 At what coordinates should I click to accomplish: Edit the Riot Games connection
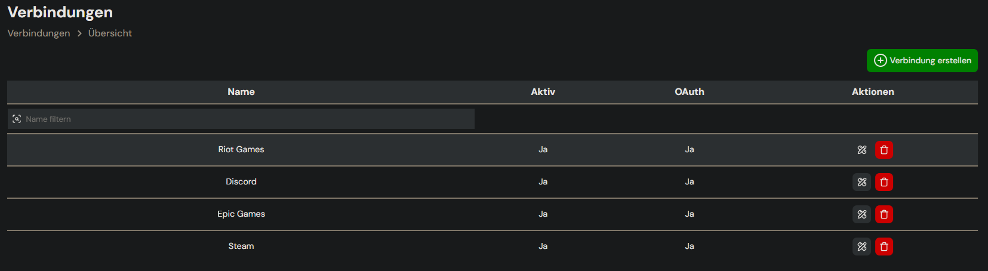point(861,150)
